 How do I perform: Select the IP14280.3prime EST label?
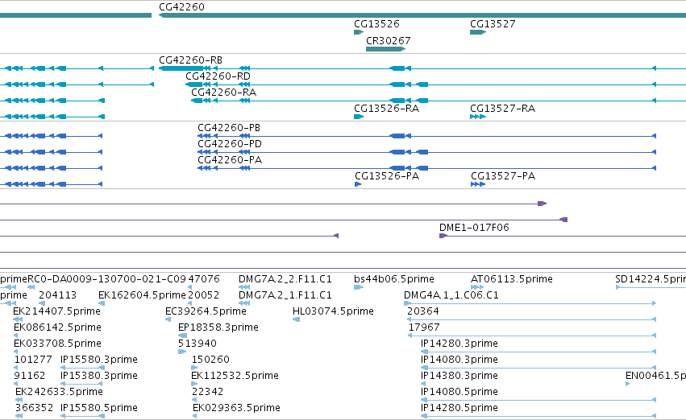click(459, 344)
